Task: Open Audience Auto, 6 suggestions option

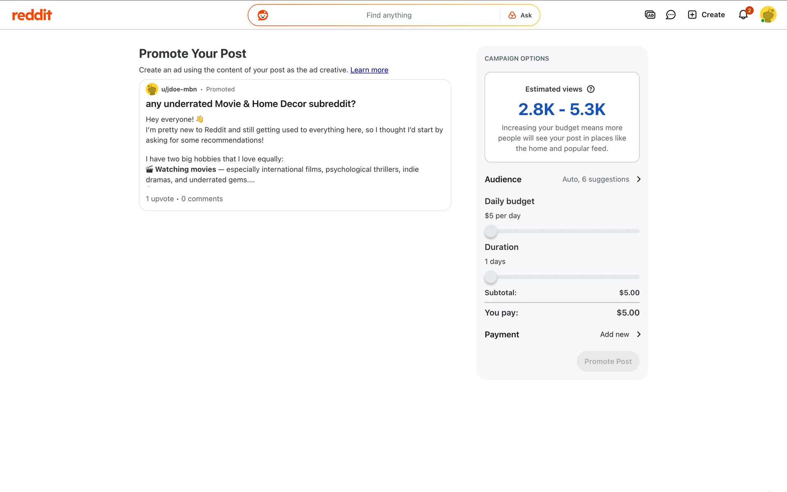Action: click(596, 179)
